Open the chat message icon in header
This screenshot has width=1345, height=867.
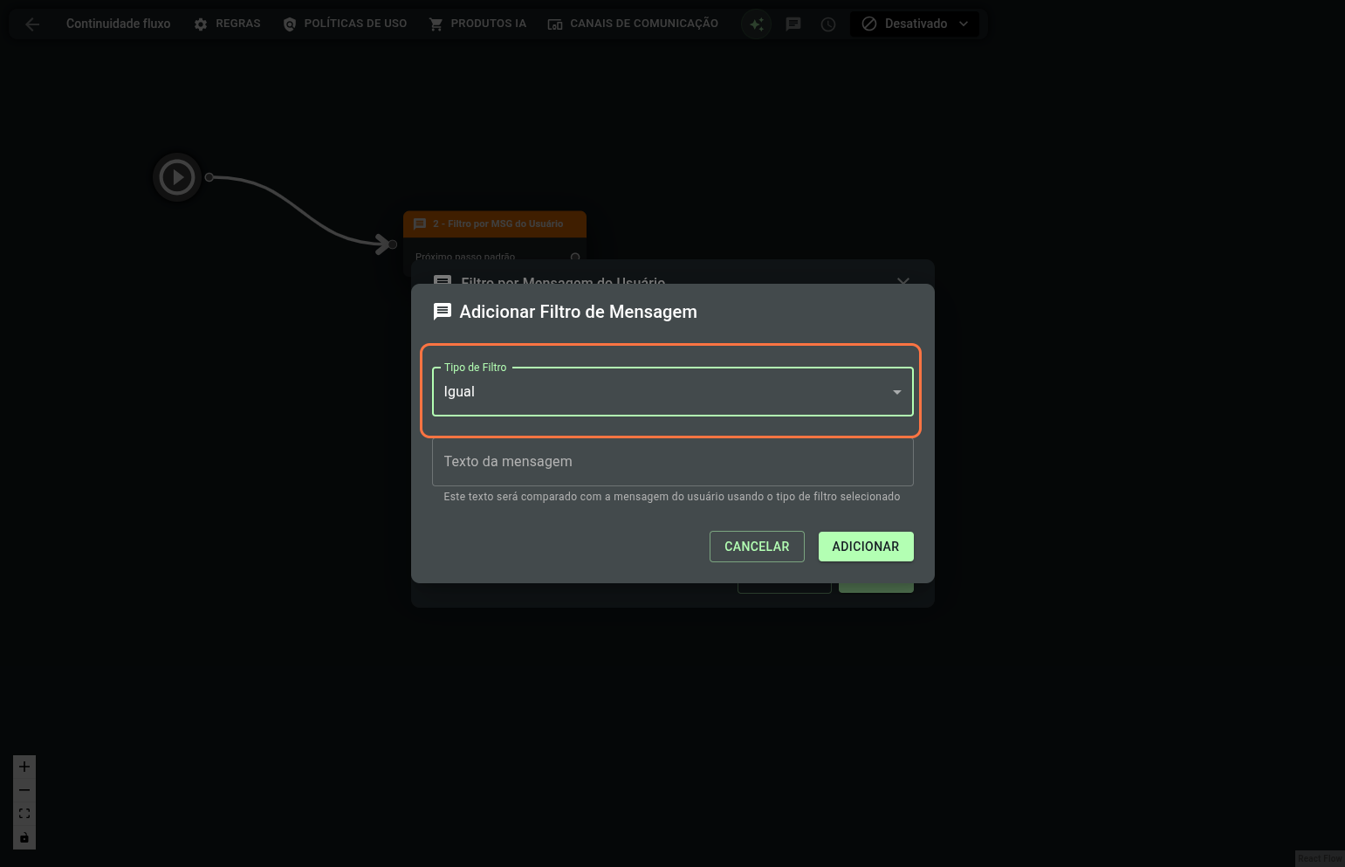tap(793, 24)
